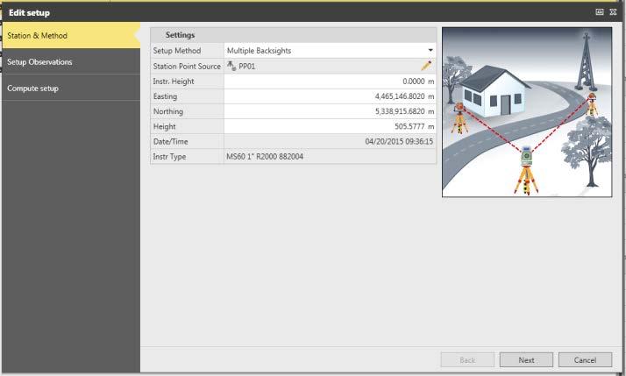The width and height of the screenshot is (626, 376).
Task: Click the Date/Time value 04/20/2015 09:36:15
Action: (x=399, y=142)
